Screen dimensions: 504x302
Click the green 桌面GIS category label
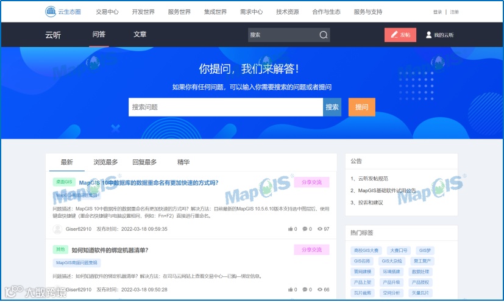(64, 182)
